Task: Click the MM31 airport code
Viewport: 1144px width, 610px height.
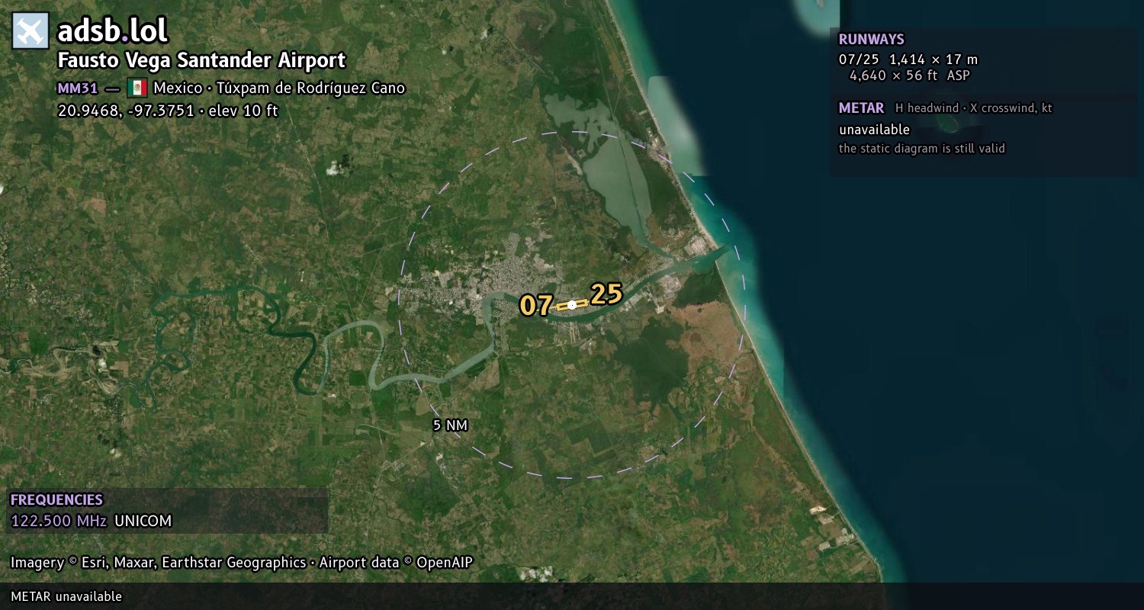Action: [78, 88]
